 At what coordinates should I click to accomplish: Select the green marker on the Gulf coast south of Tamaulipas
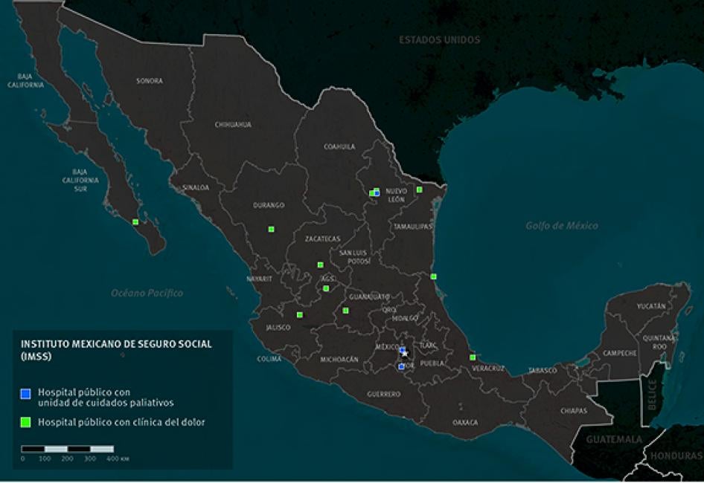(433, 276)
